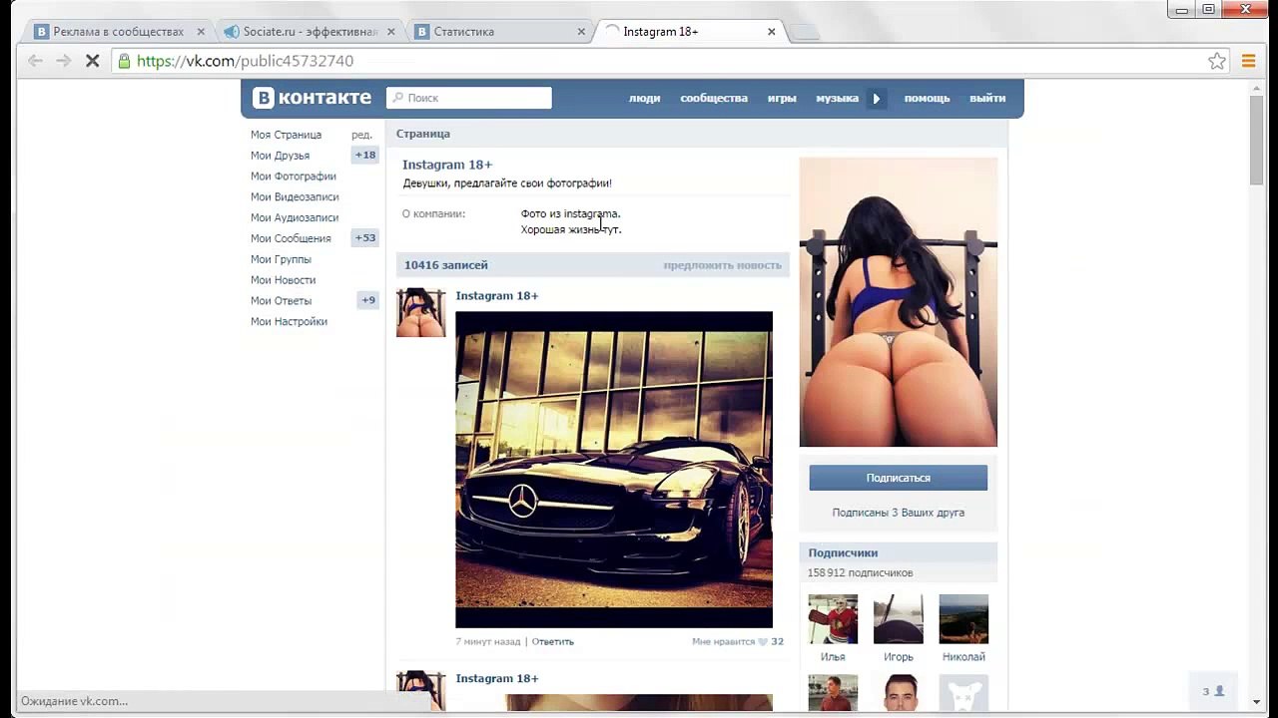Close the Sociate.ru tab

click(391, 32)
